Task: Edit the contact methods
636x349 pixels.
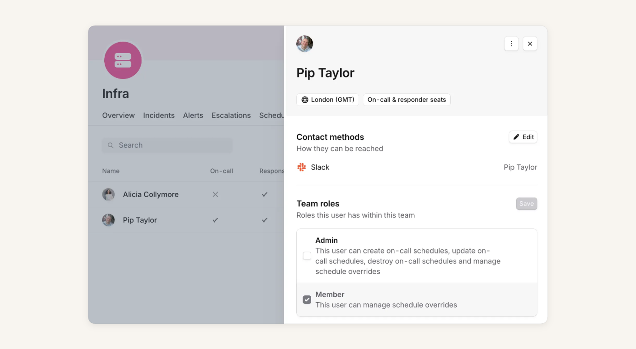Action: (x=523, y=137)
